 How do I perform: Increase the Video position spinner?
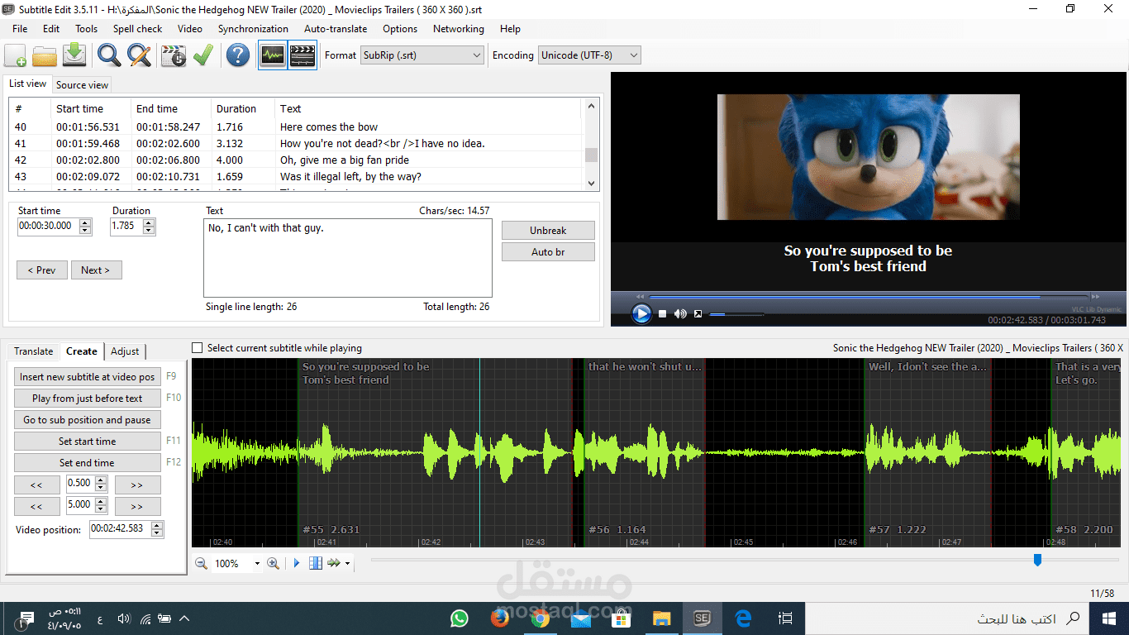tap(157, 524)
